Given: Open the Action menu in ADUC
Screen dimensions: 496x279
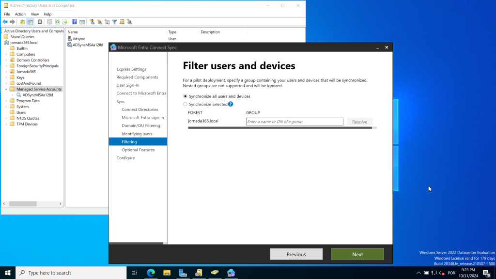Looking at the screenshot, I should coord(20,14).
